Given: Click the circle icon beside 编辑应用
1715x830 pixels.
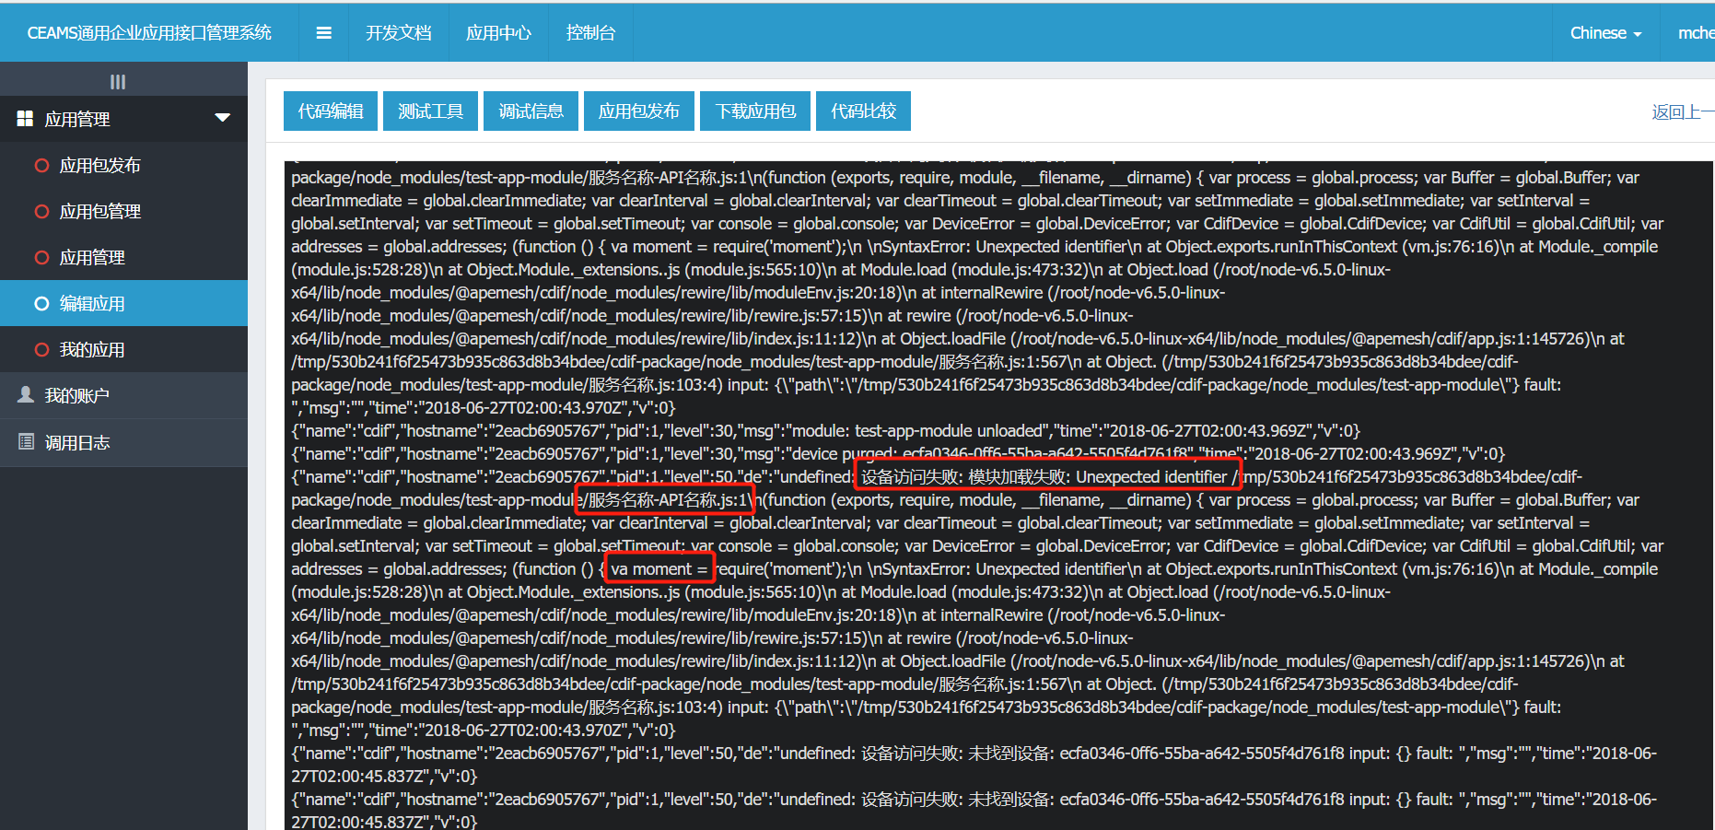Looking at the screenshot, I should [41, 304].
